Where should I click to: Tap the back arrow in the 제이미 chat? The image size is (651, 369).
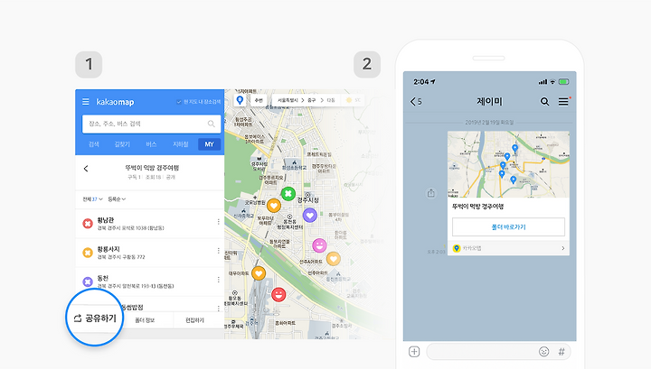pyautogui.click(x=412, y=101)
